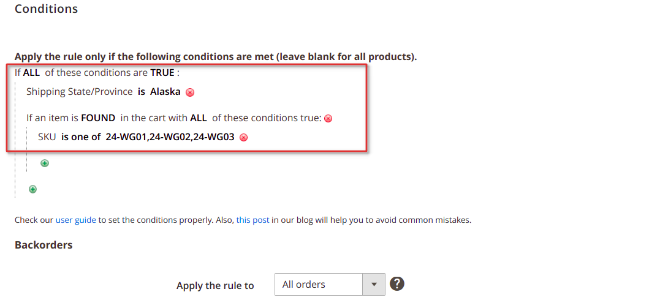Edit the Alaska state value

point(165,91)
